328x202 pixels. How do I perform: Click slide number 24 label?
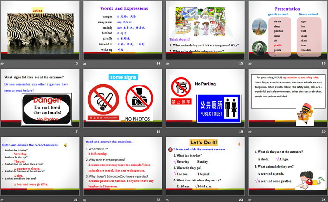(324, 200)
